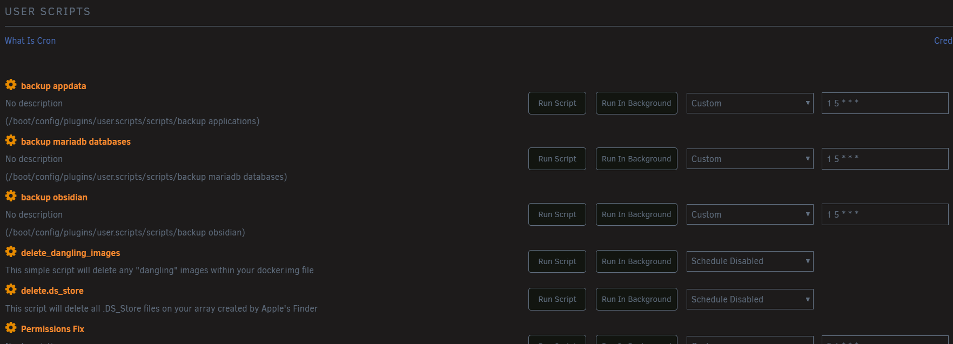Click gear icon next to delete.ds_store
The height and width of the screenshot is (344, 953).
click(11, 289)
